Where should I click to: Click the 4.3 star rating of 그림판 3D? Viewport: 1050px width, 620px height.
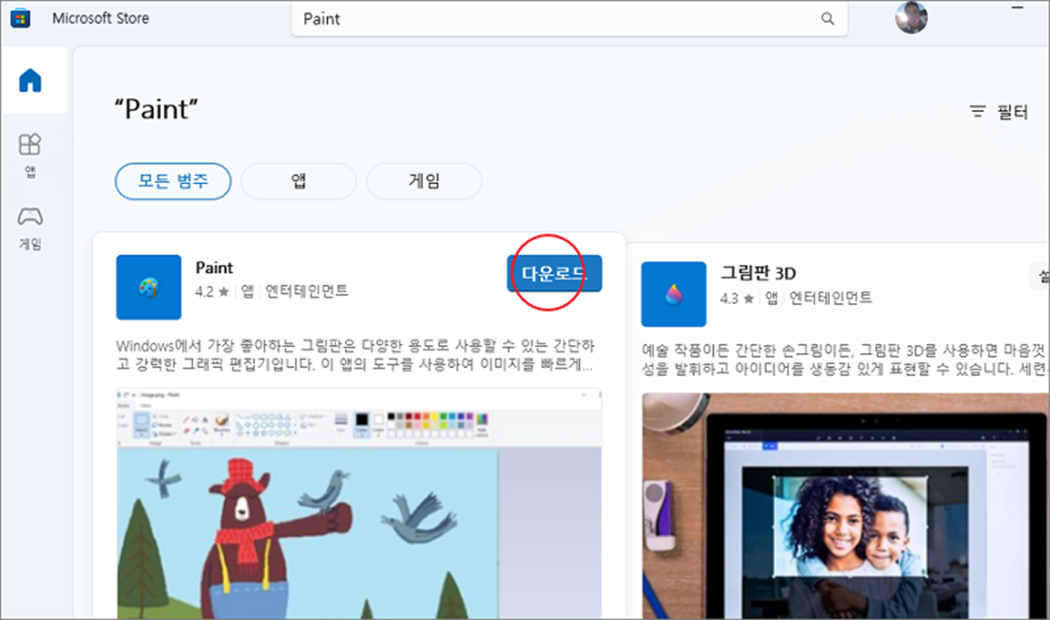coord(737,297)
